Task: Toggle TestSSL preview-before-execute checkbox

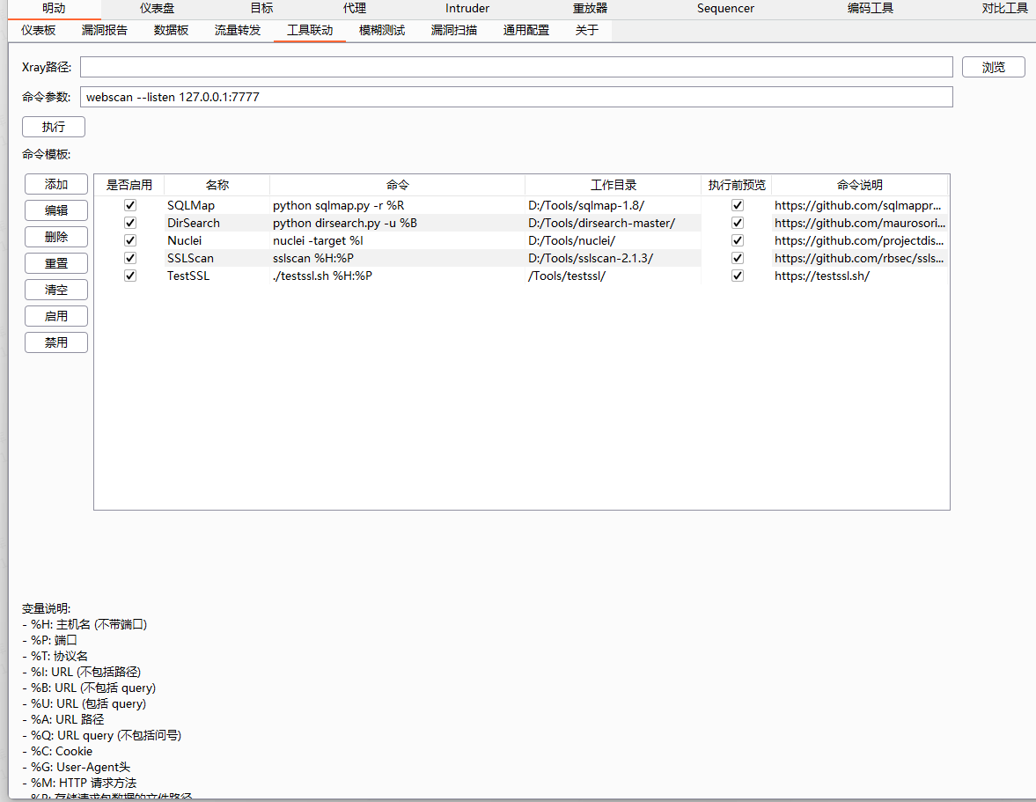Action: click(x=738, y=276)
